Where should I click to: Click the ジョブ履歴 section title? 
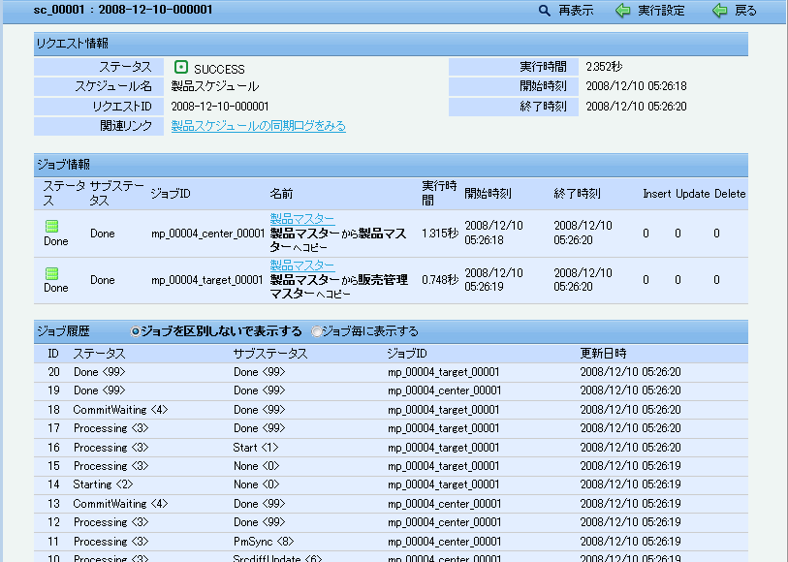pos(63,331)
